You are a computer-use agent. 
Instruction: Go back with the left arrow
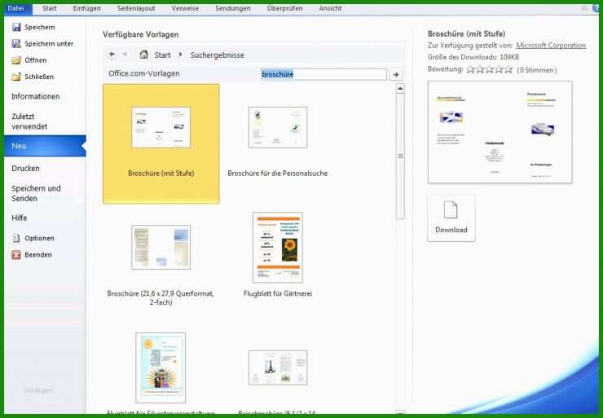(x=112, y=55)
